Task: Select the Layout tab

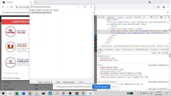Action: pos(117,49)
